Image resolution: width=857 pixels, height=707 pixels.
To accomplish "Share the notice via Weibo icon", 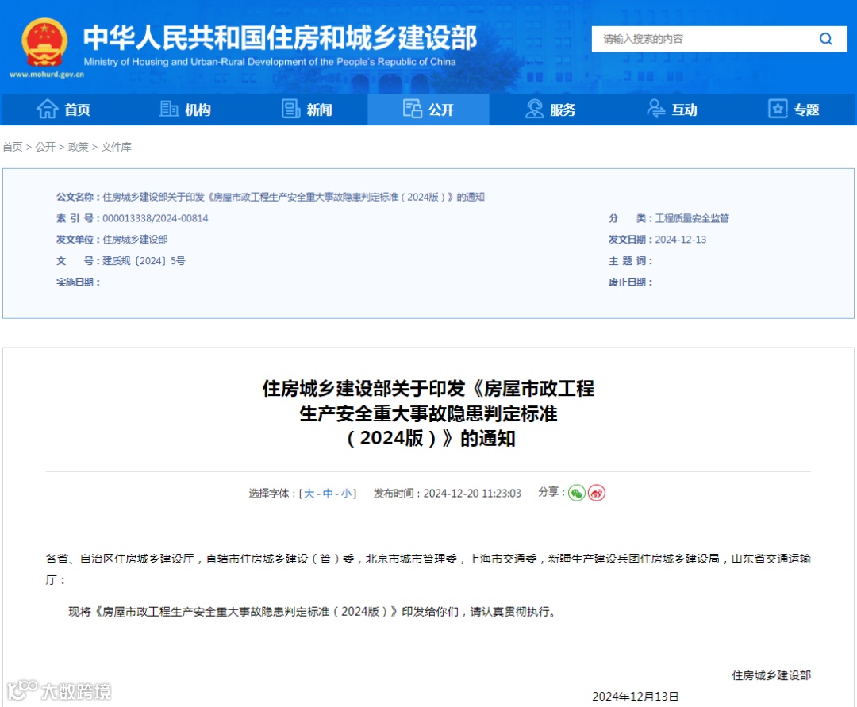I will pyautogui.click(x=596, y=493).
